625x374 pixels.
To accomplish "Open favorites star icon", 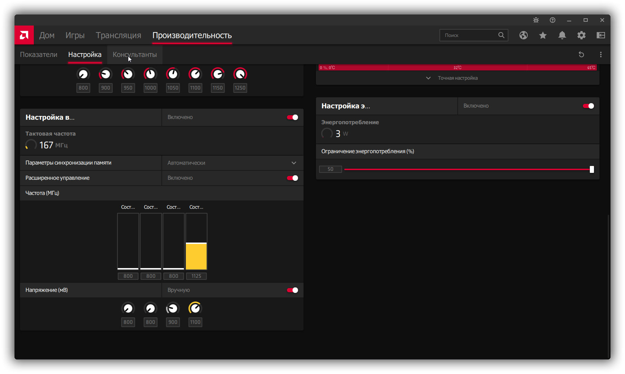I will tap(543, 35).
